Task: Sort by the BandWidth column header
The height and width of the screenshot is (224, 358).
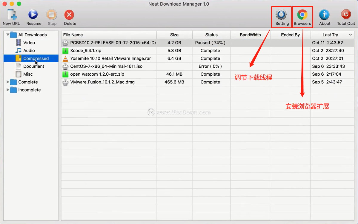Action: (250, 35)
